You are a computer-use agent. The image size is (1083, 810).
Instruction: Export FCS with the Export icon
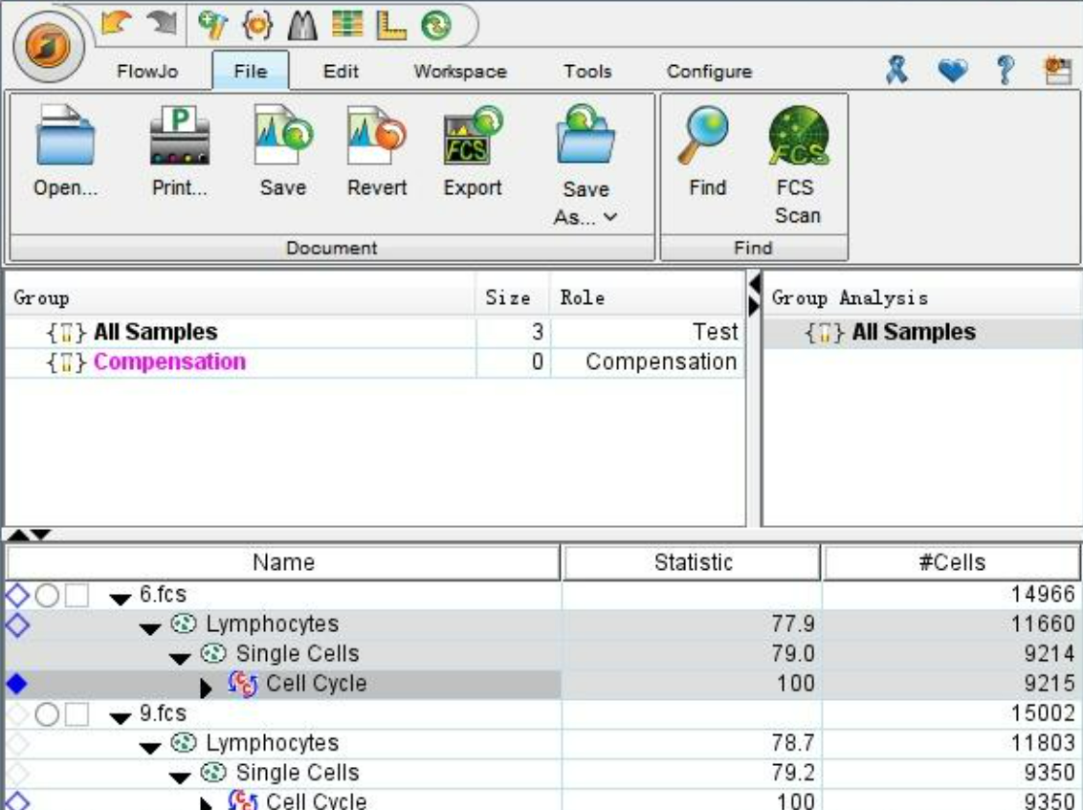click(x=474, y=136)
